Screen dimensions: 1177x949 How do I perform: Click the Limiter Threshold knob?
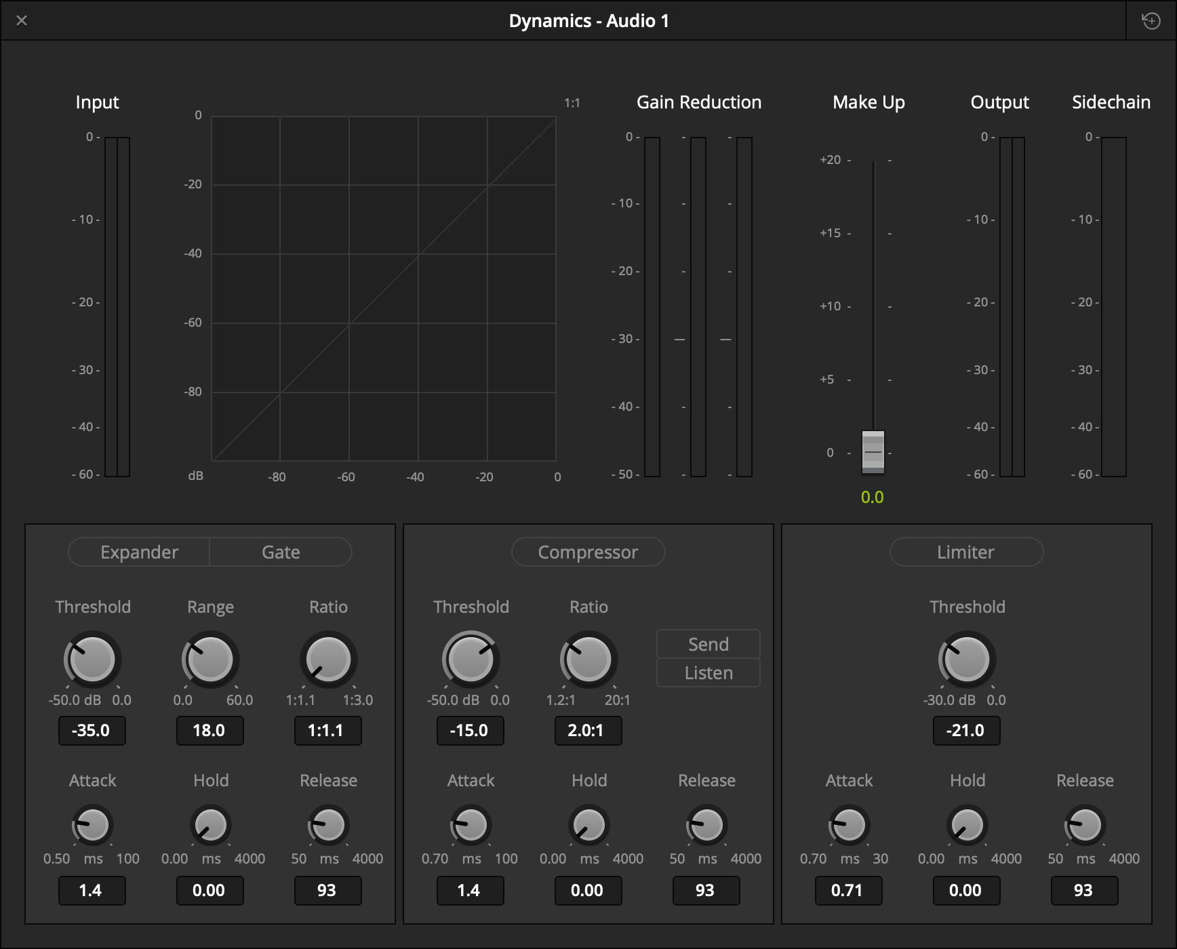pyautogui.click(x=967, y=659)
